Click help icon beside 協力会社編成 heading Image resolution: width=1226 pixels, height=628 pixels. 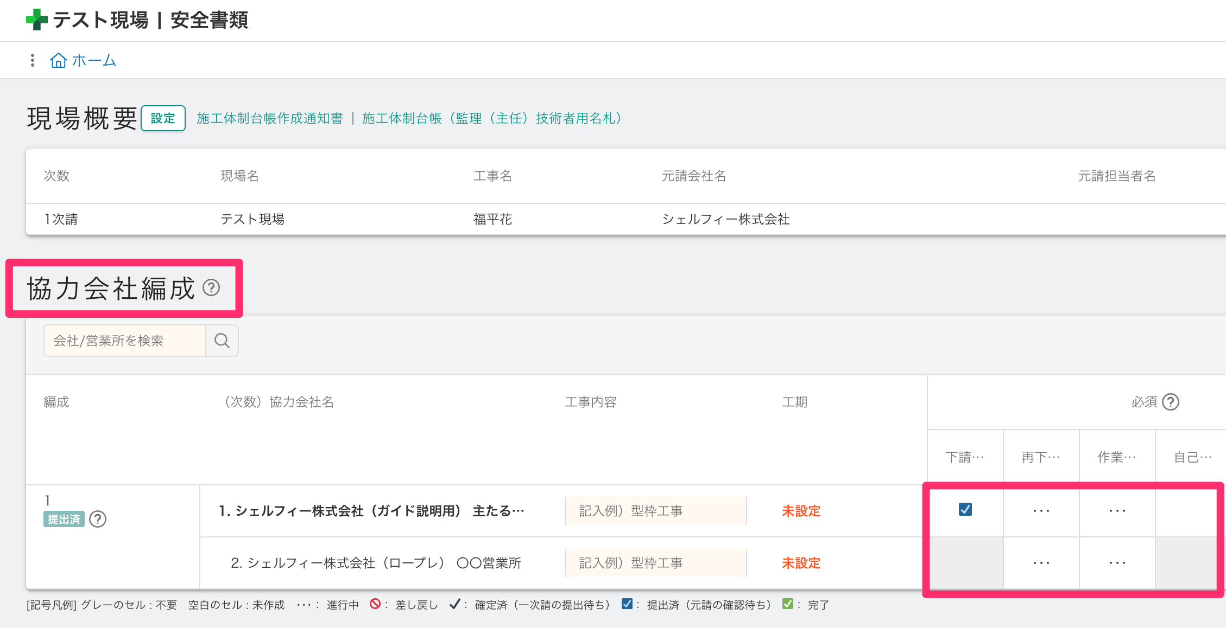click(x=211, y=287)
